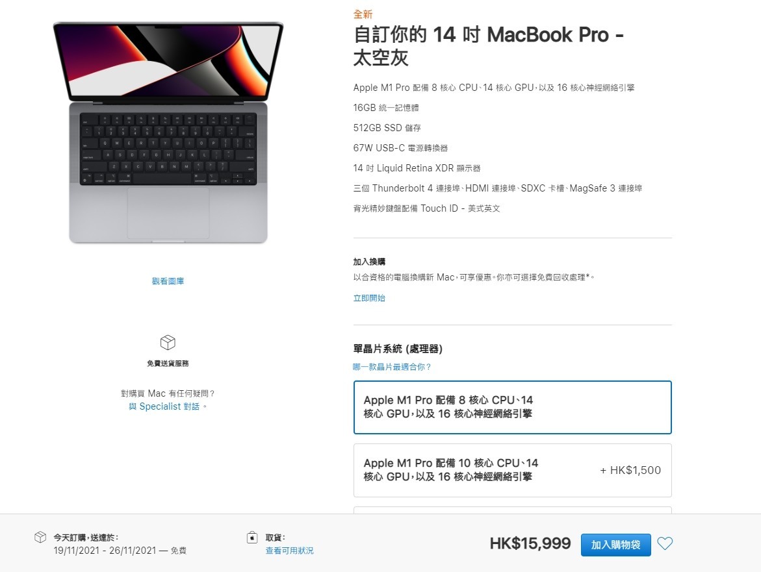Select the M1 Pro 8-core CPU option
The width and height of the screenshot is (761, 572).
coord(513,407)
